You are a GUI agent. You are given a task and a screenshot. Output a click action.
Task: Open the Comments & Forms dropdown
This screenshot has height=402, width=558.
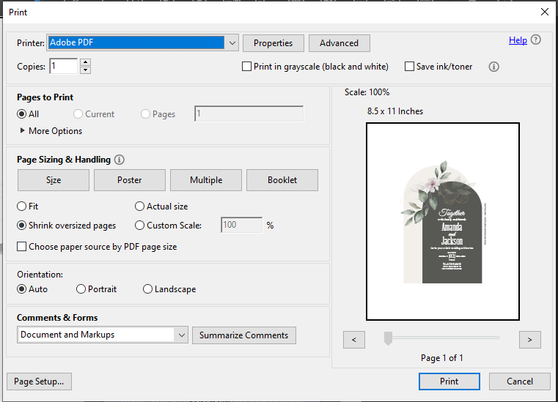pyautogui.click(x=181, y=335)
